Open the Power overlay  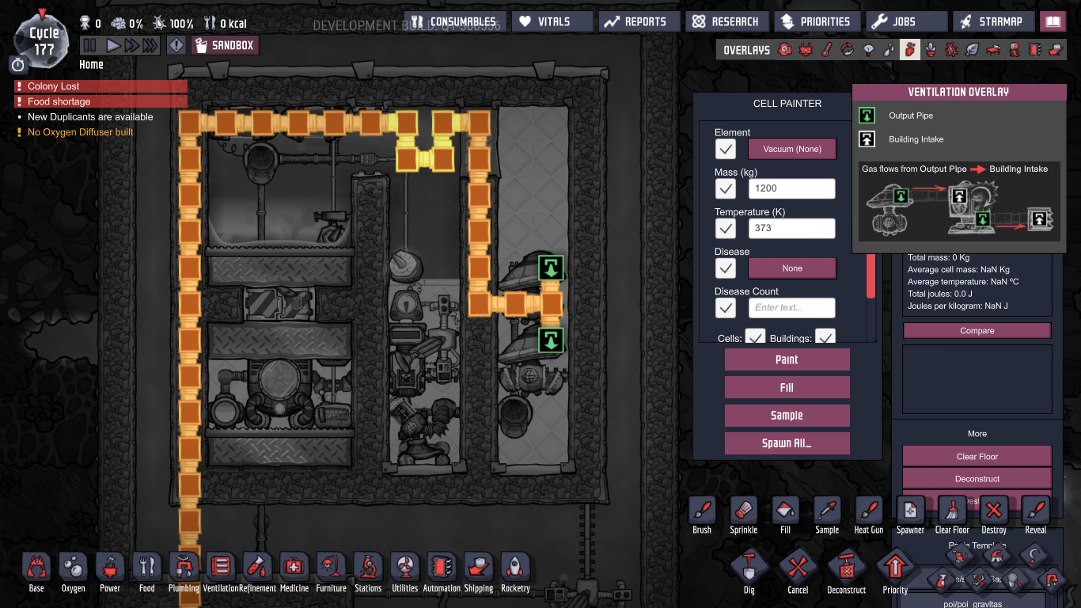click(x=806, y=50)
